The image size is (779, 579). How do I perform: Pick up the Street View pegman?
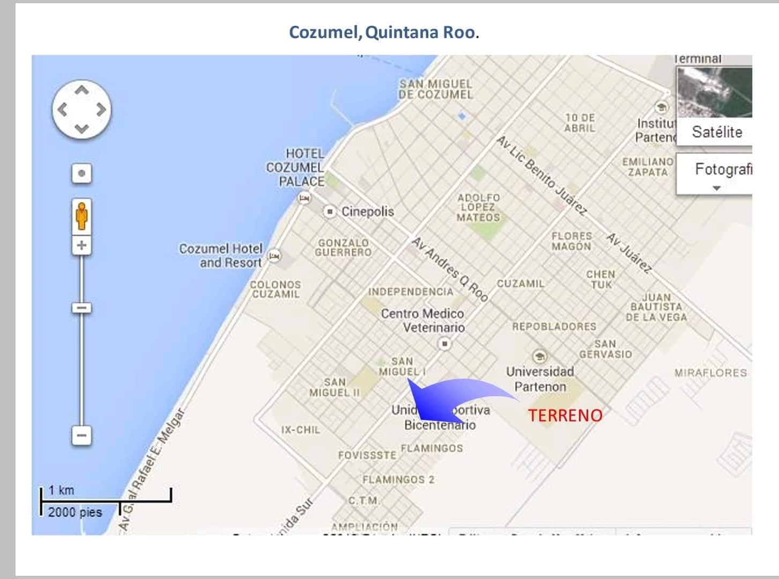[x=81, y=216]
